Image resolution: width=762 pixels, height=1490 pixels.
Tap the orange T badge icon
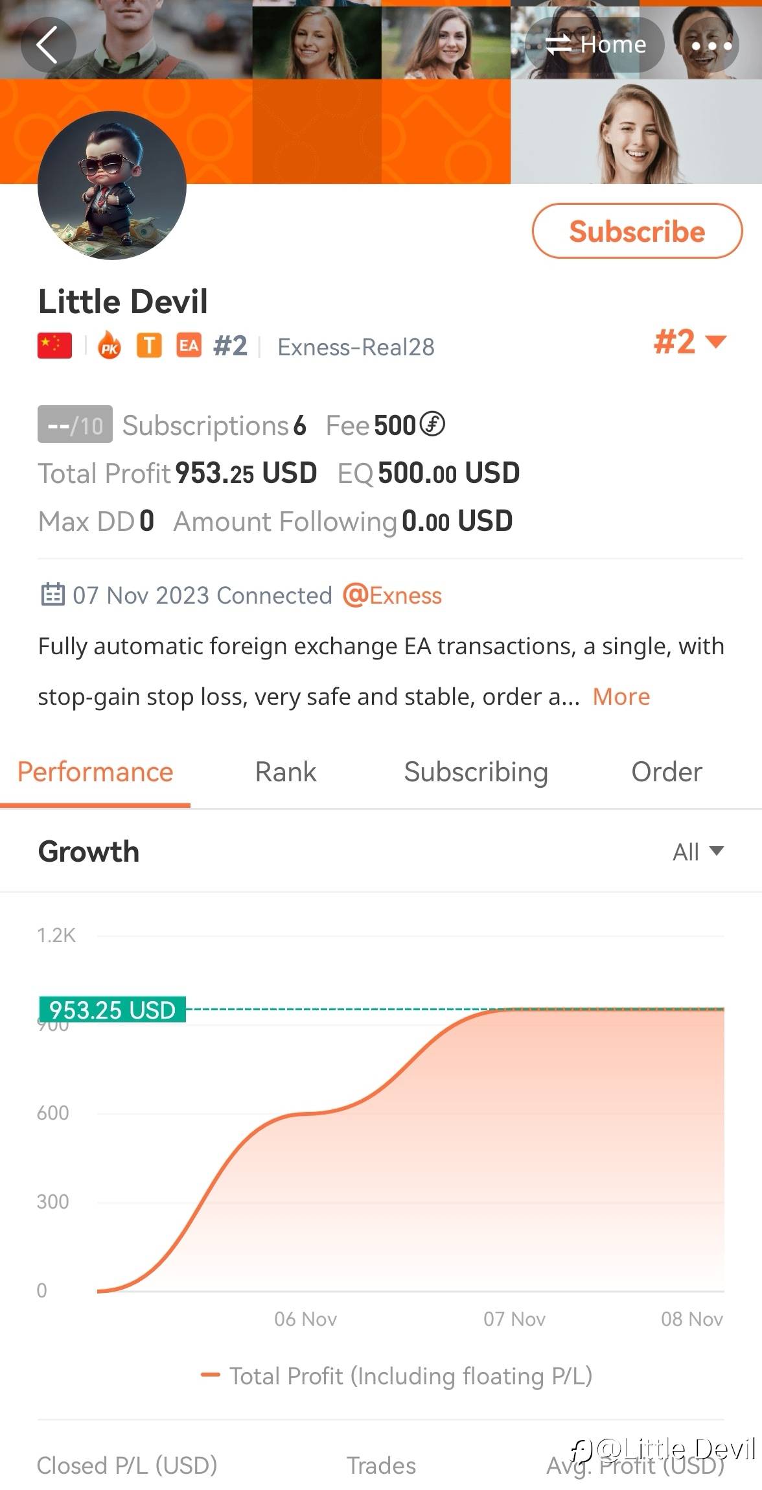tap(149, 346)
